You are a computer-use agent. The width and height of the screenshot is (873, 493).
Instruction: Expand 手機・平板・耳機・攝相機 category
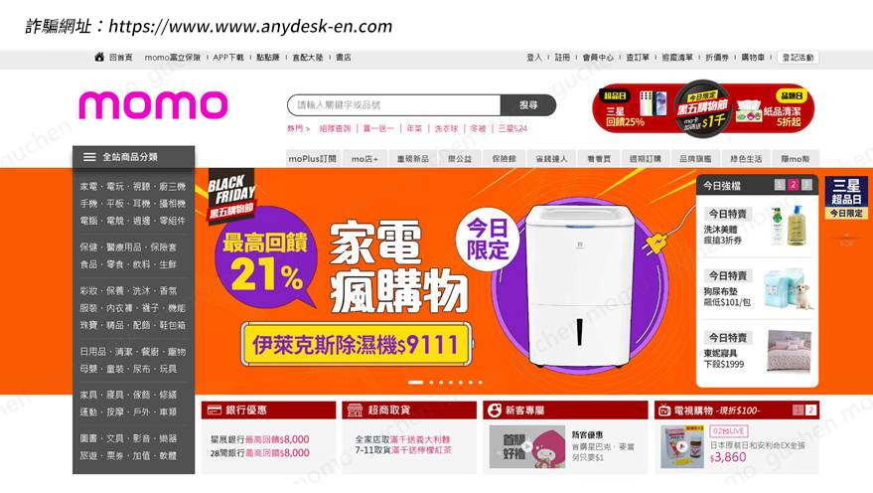(x=133, y=204)
